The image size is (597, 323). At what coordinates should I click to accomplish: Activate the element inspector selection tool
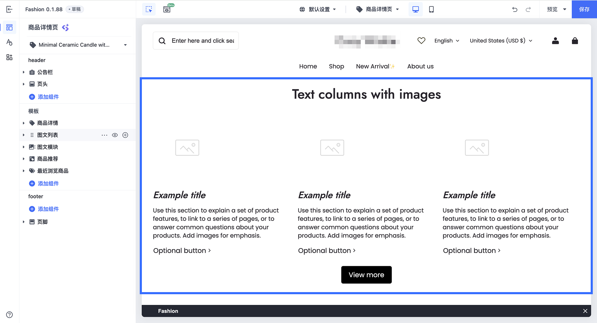[149, 9]
